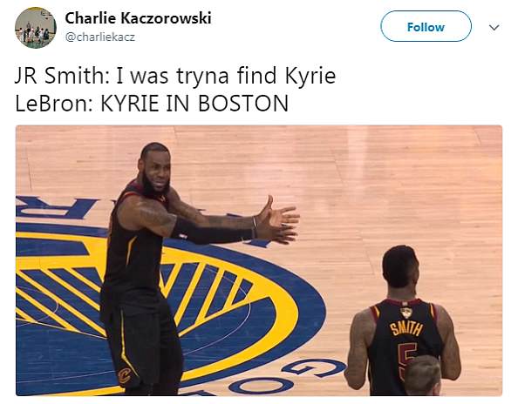
Task: Open the Charlie Kaczorowski display name link
Action: coord(138,18)
